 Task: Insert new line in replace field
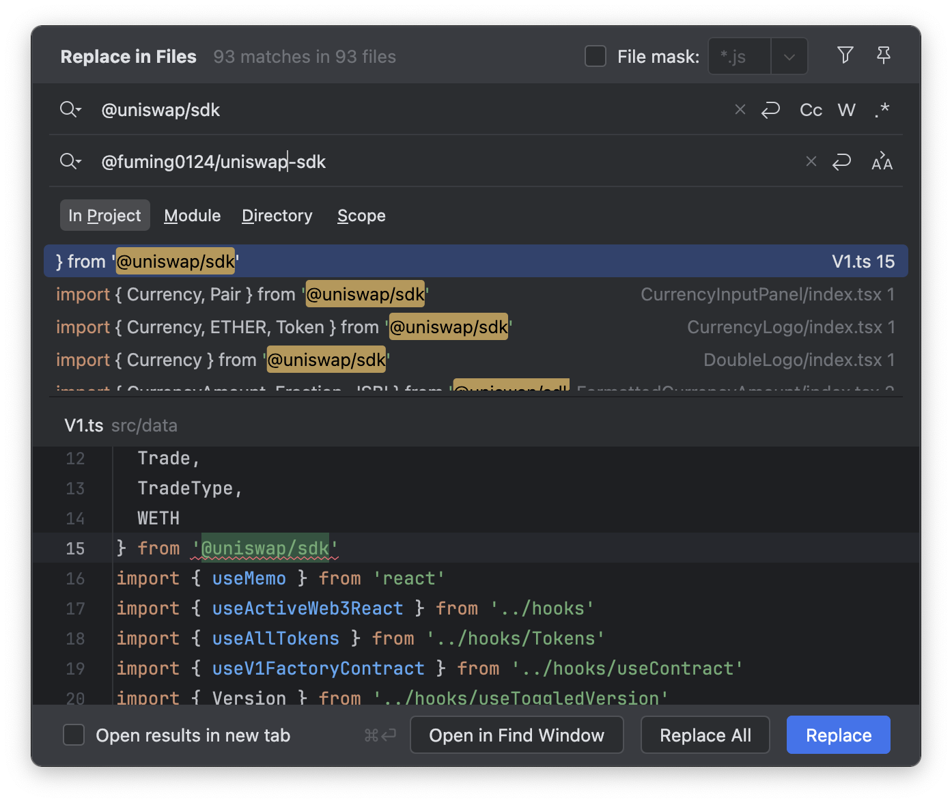point(841,162)
